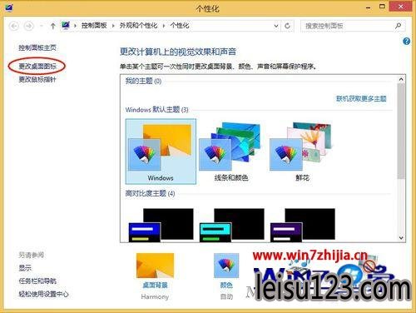Click 控制面板 breadcrumb item

coord(94,26)
